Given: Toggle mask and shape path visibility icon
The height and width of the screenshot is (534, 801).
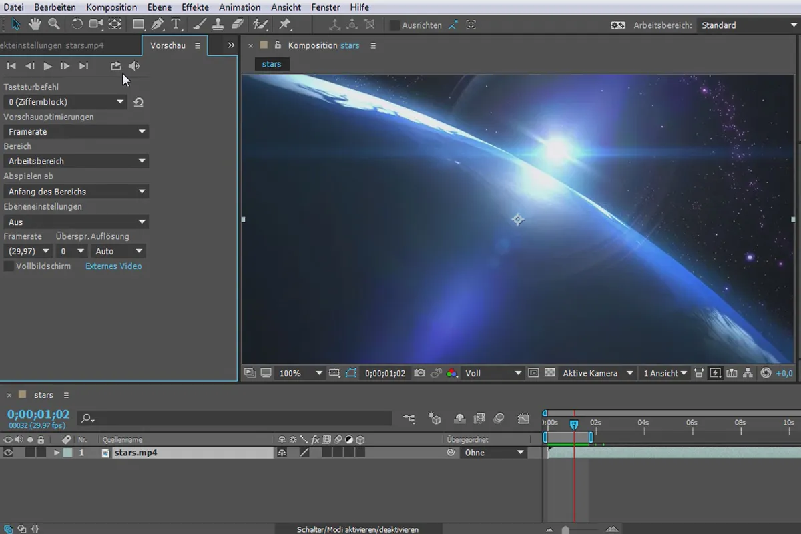Looking at the screenshot, I should (351, 373).
